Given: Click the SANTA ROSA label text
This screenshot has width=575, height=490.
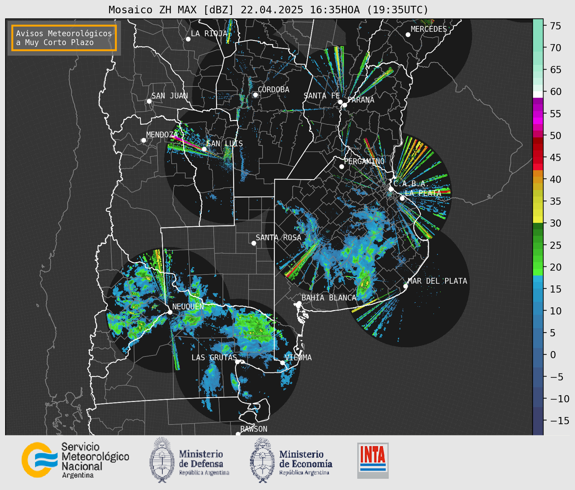Looking at the screenshot, I should pyautogui.click(x=278, y=238).
